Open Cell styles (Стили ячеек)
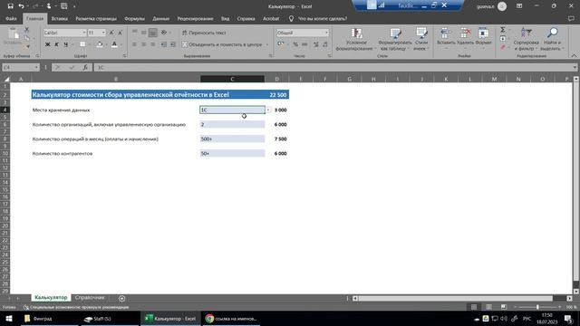Image resolution: width=580 pixels, height=326 pixels. coord(421,39)
